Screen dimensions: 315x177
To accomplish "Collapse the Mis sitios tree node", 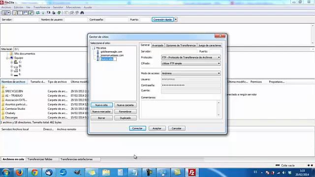I will (x=94, y=48).
